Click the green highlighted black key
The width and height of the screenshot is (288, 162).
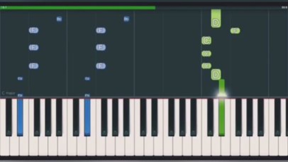click(222, 117)
